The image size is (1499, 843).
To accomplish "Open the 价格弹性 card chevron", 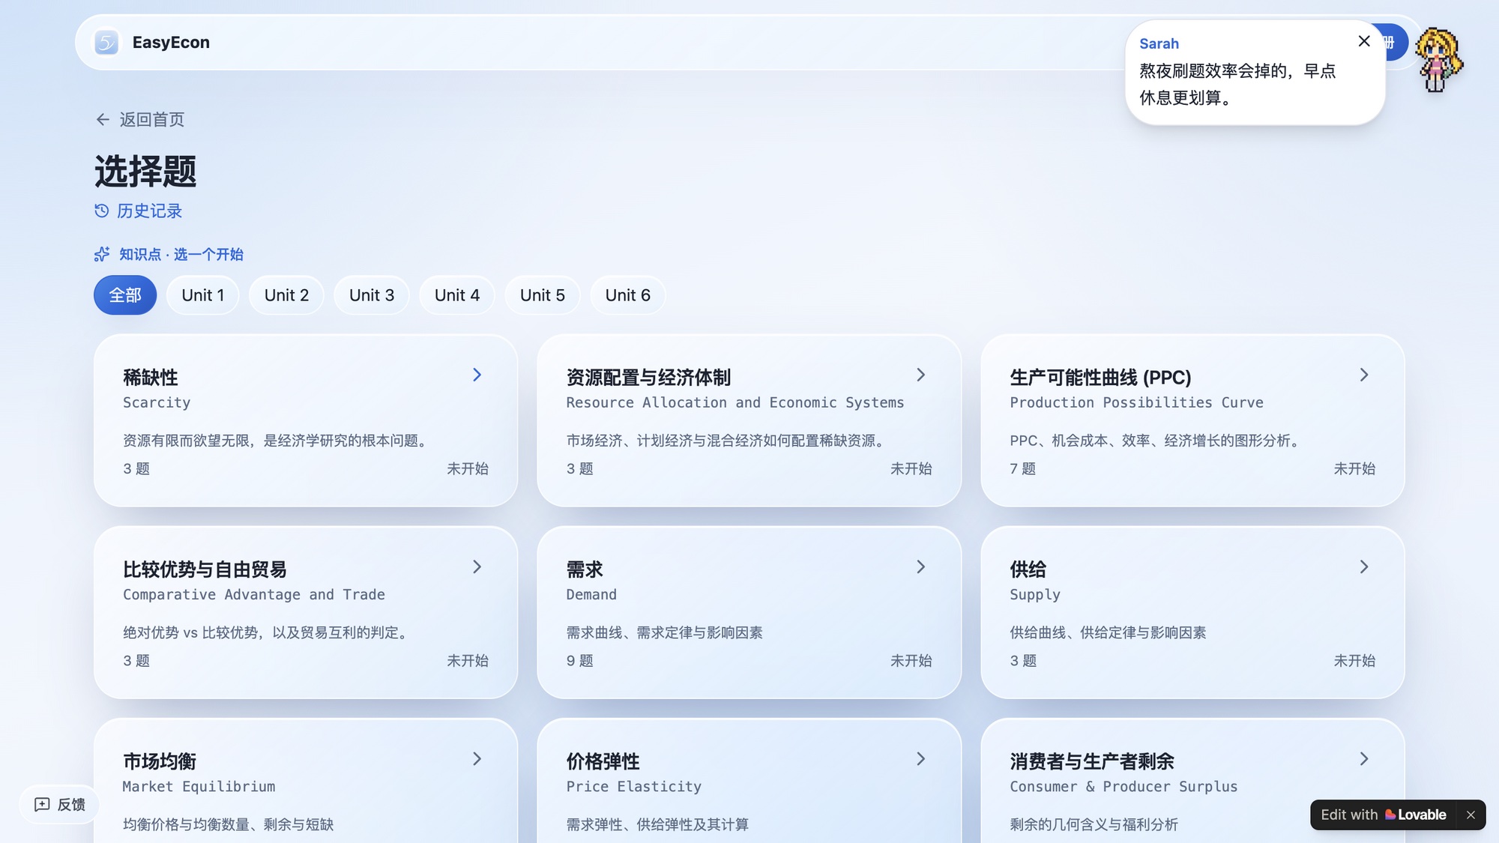I will pos(920,758).
